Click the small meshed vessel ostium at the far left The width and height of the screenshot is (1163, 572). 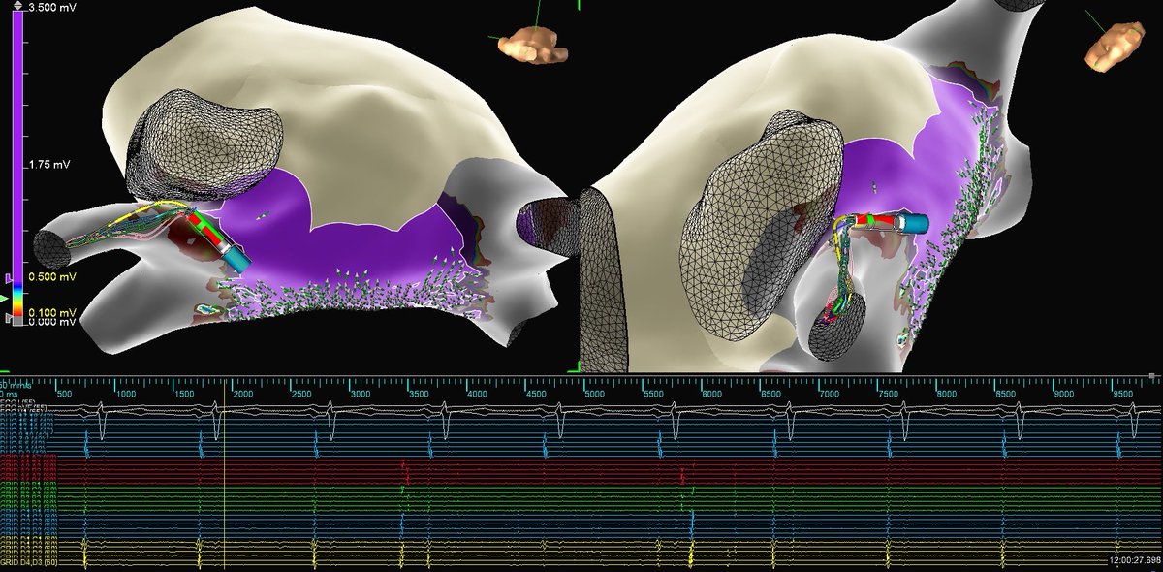[52, 247]
